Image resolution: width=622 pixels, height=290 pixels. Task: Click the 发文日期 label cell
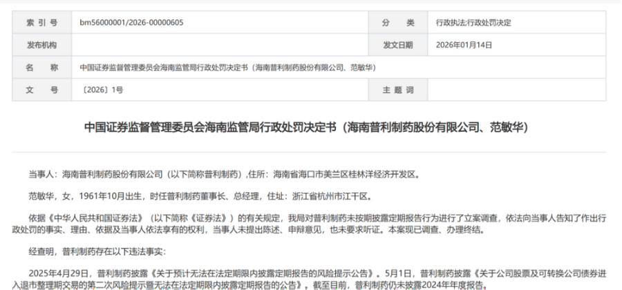click(x=397, y=45)
